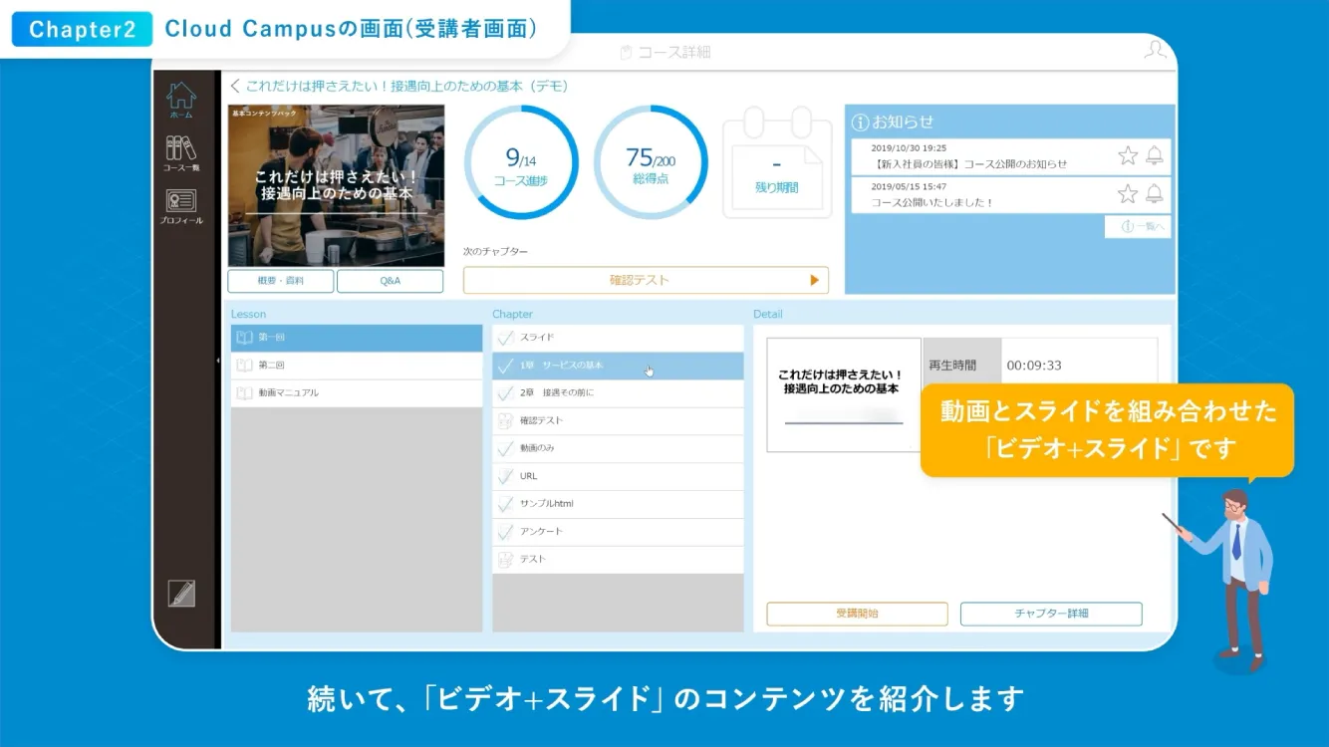Image resolution: width=1329 pixels, height=747 pixels.
Task: Click the chapter preview slide thumbnail in Detail
Action: click(x=843, y=394)
